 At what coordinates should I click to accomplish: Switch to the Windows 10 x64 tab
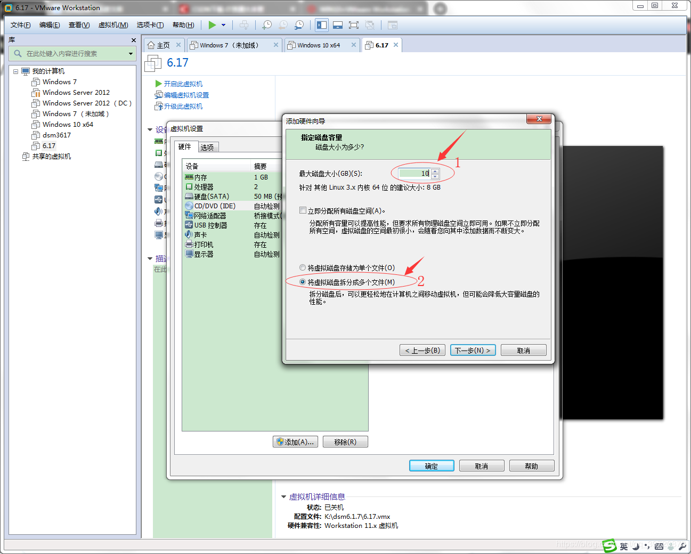pos(319,45)
